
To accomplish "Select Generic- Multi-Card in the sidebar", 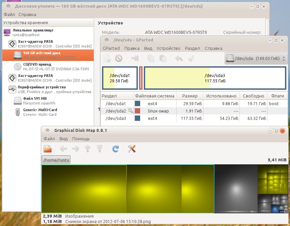I will 48,112.
